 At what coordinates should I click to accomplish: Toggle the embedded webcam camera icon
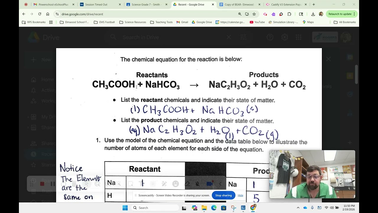tap(209, 184)
